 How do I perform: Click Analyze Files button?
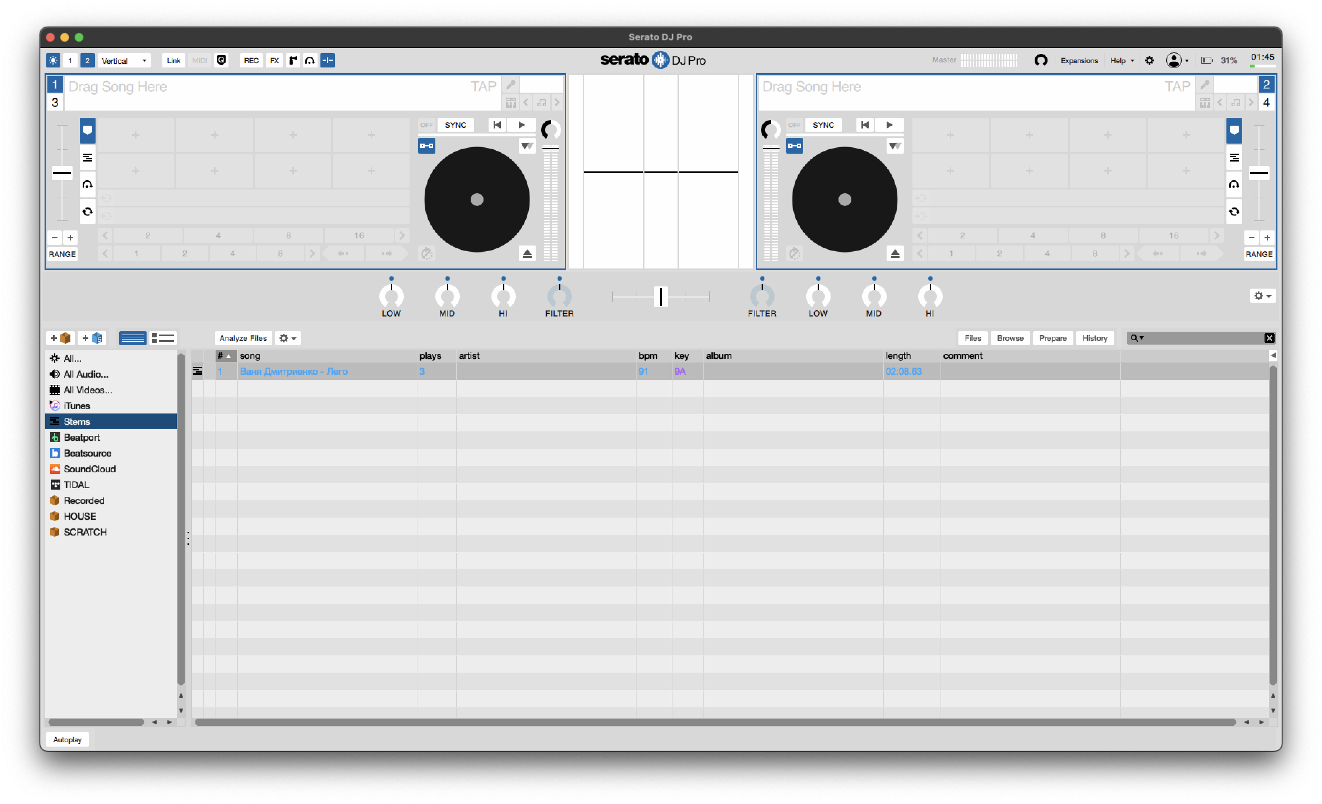tap(243, 338)
